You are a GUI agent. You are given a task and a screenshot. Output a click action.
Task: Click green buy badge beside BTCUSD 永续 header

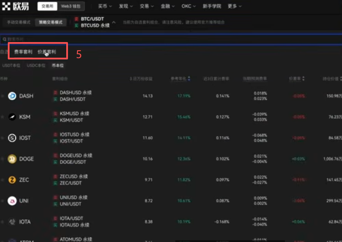(x=76, y=26)
